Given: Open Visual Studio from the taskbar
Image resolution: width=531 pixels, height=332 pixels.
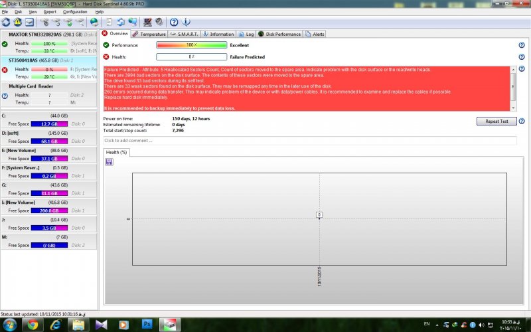Looking at the screenshot, I should [x=101, y=325].
